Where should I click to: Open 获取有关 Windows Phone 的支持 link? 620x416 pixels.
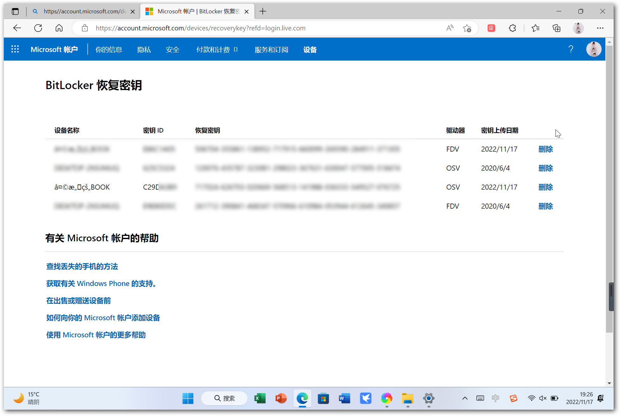[x=101, y=283]
